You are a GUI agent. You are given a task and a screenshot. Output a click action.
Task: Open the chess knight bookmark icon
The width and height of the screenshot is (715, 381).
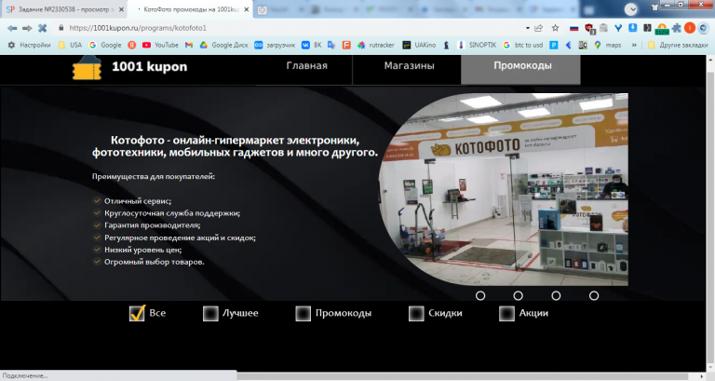tap(447, 45)
